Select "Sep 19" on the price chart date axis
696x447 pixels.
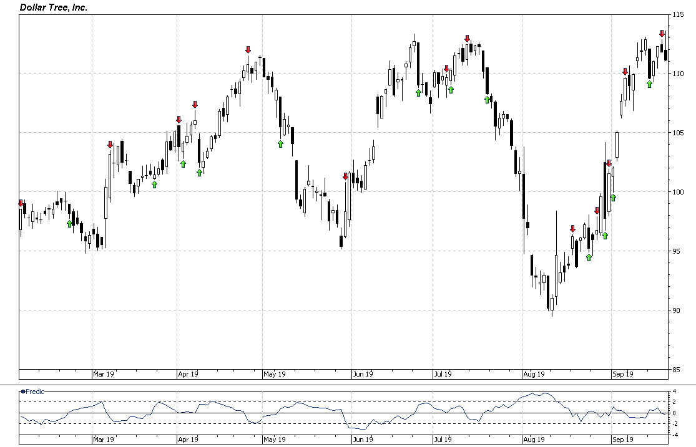tap(623, 374)
